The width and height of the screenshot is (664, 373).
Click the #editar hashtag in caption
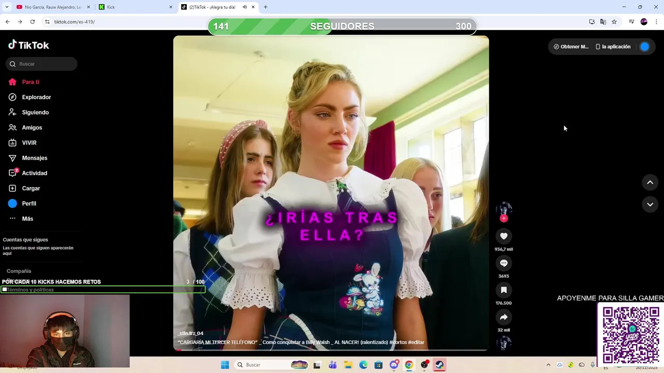[416, 342]
